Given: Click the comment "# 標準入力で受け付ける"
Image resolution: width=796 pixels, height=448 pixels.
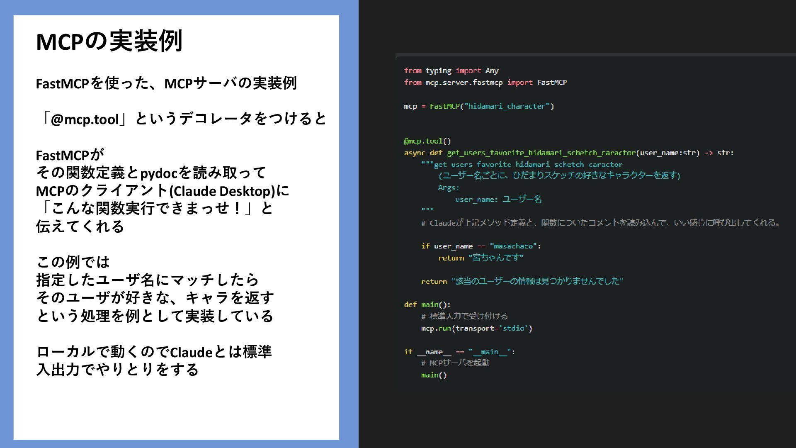Looking at the screenshot, I should [465, 317].
